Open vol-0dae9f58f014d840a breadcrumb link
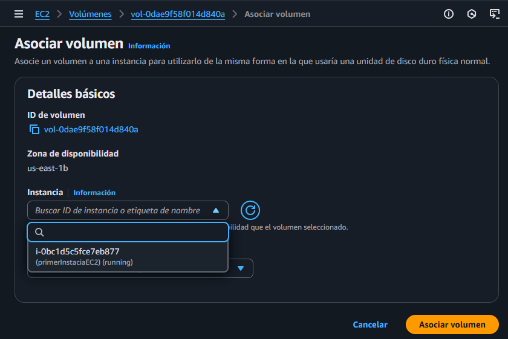This screenshot has height=339, width=508. [x=178, y=15]
